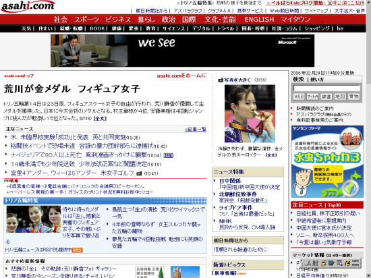The image size is (371, 278).
Task: Click the asahi.com logo
Action: point(28,6)
